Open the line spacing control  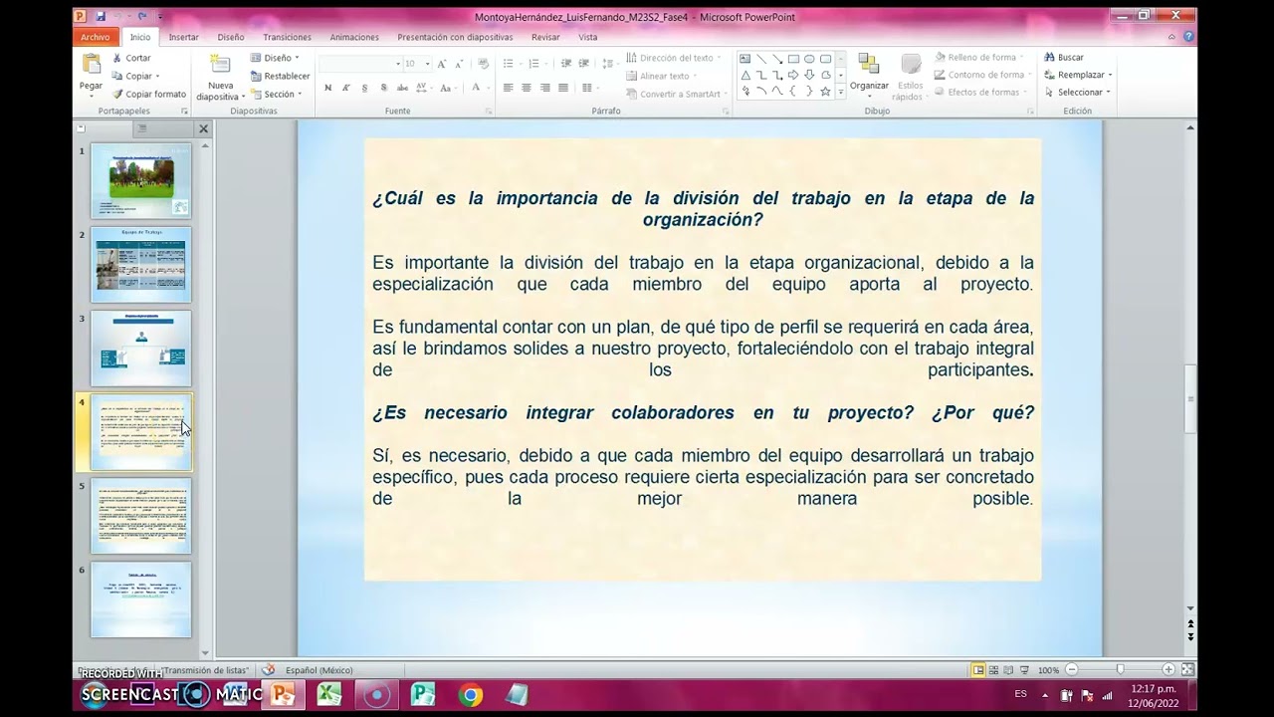coord(608,64)
